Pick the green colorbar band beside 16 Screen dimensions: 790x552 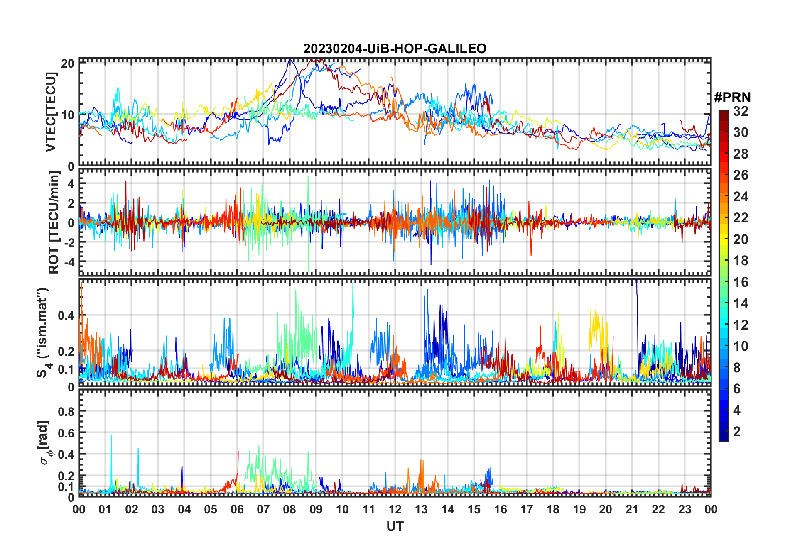(723, 282)
